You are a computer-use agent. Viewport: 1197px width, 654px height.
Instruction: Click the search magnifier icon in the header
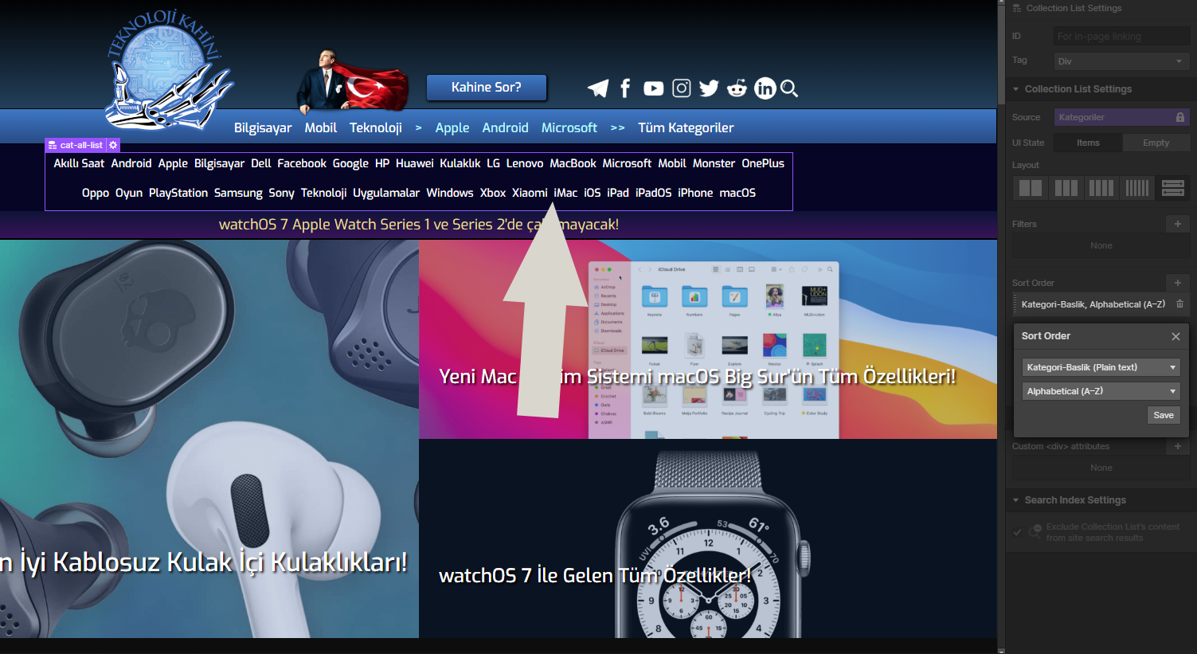click(x=789, y=88)
